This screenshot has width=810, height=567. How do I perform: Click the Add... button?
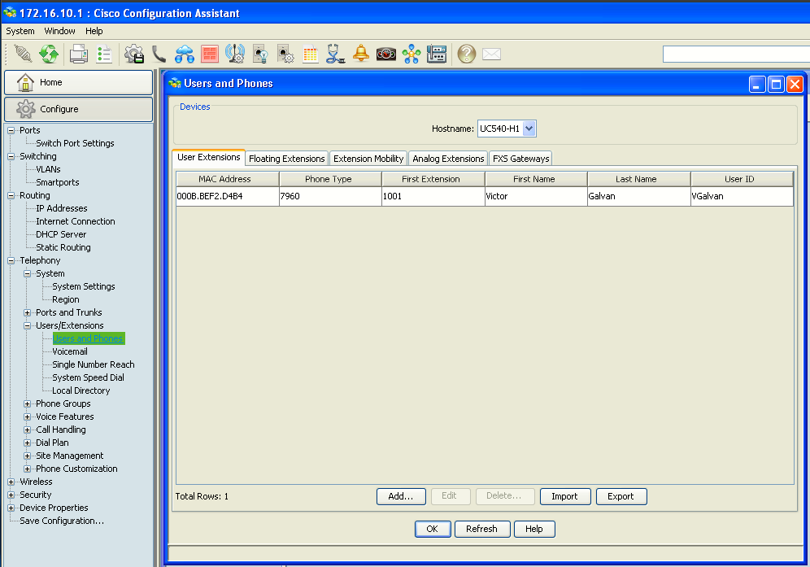(x=401, y=496)
